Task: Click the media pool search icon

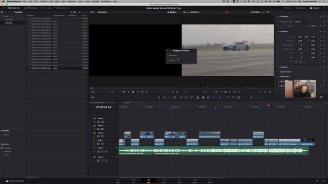Action: 79,12
